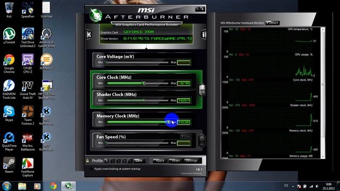Click the Afterburner taskbar button
The width and height of the screenshot is (340, 191).
coord(69,186)
